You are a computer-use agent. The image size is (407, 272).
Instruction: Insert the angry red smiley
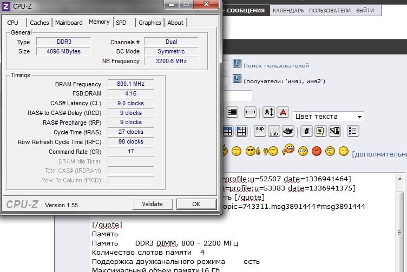click(x=317, y=151)
